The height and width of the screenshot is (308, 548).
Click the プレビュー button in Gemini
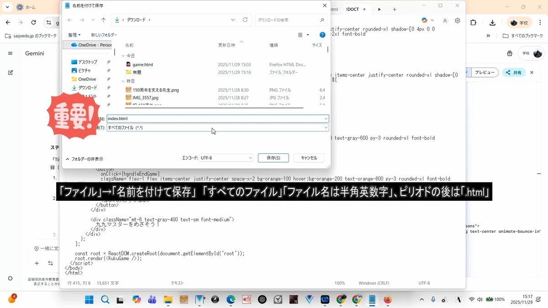(x=484, y=73)
